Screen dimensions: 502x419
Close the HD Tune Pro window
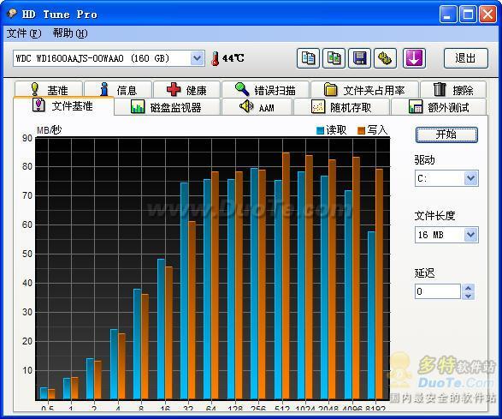coord(487,14)
